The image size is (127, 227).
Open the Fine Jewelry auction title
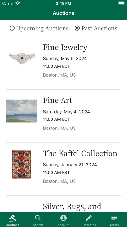click(x=65, y=47)
